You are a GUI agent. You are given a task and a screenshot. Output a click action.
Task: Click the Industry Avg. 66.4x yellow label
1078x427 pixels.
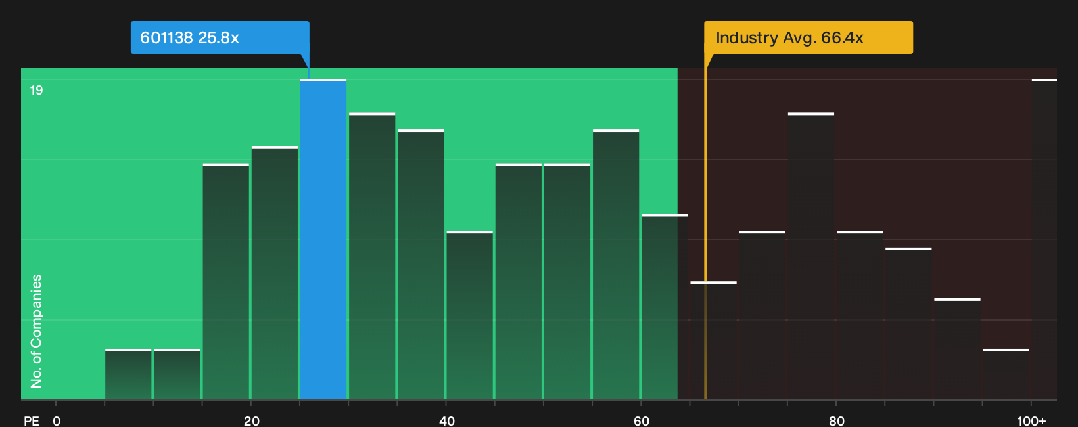click(x=808, y=37)
